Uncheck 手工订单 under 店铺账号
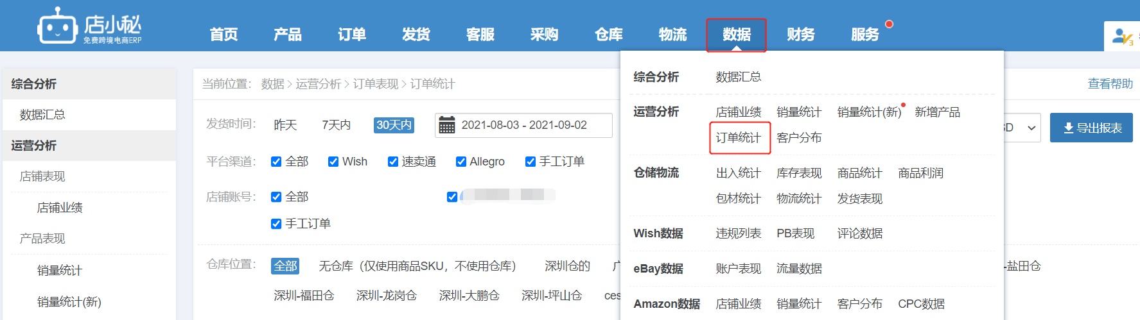 click(276, 224)
